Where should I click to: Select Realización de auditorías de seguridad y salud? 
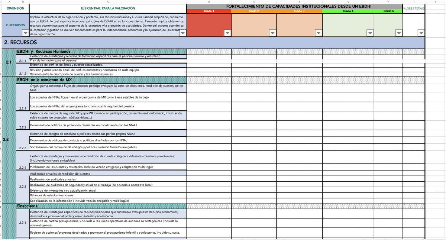pos(108,185)
